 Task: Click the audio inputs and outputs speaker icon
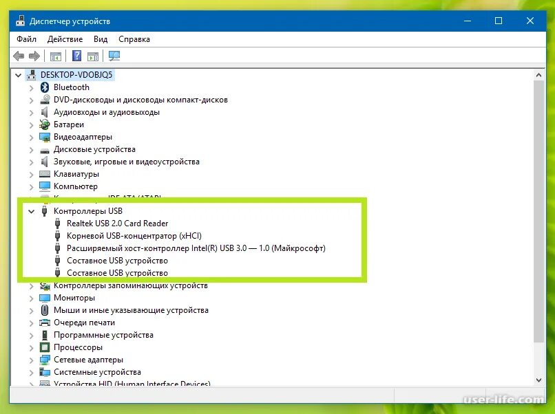[x=45, y=112]
